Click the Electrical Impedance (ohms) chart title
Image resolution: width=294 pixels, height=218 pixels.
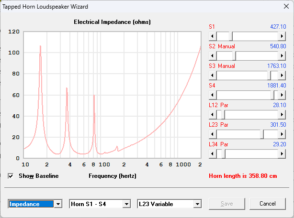[112, 22]
